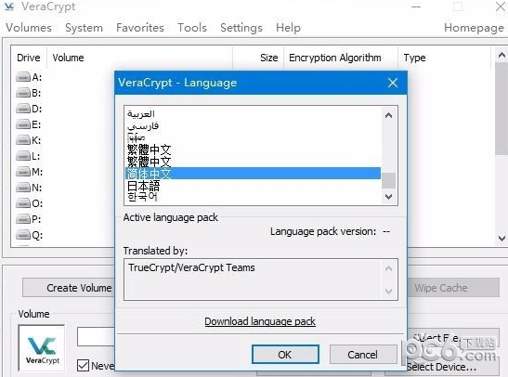Confirm language with OK button
The height and width of the screenshot is (377, 508).
[x=285, y=355]
